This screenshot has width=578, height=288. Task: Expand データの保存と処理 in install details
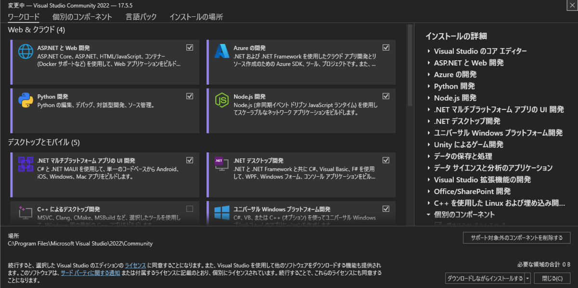pos(428,156)
